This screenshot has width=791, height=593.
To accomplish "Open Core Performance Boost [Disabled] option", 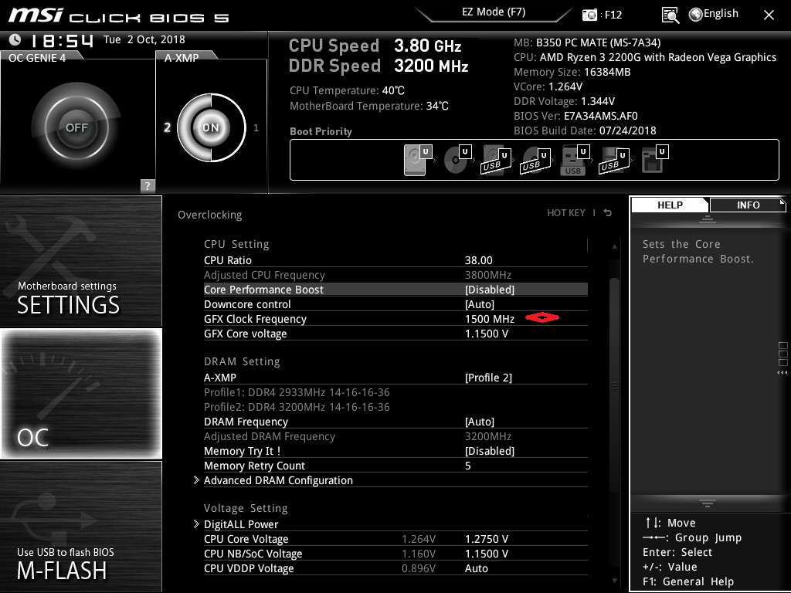I will 395,290.
